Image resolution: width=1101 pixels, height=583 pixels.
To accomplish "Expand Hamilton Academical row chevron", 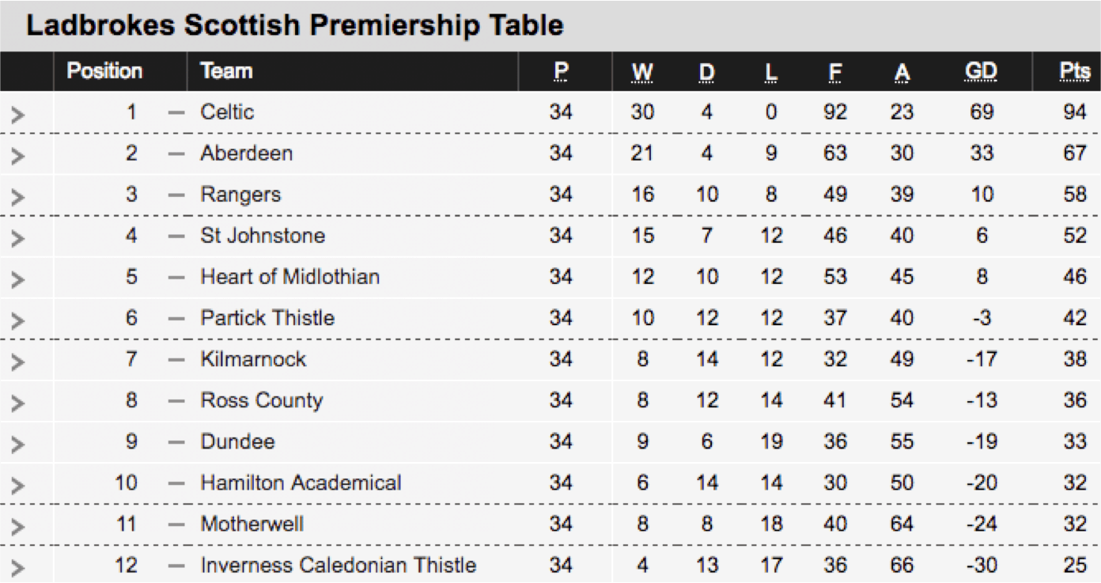I will click(x=18, y=485).
